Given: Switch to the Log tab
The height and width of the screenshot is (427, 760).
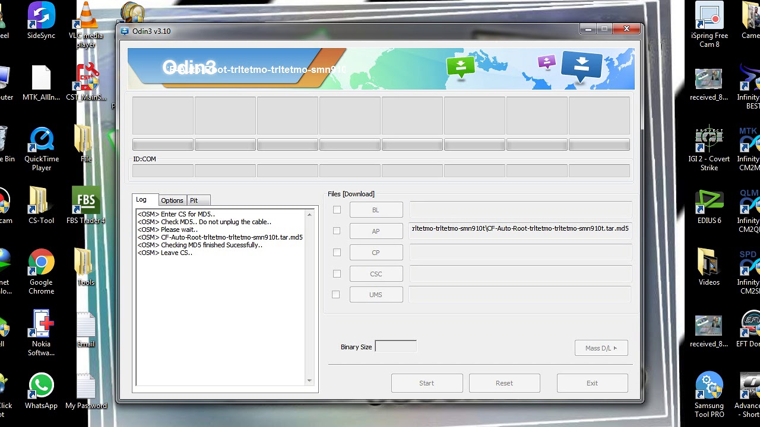Looking at the screenshot, I should [x=145, y=200].
